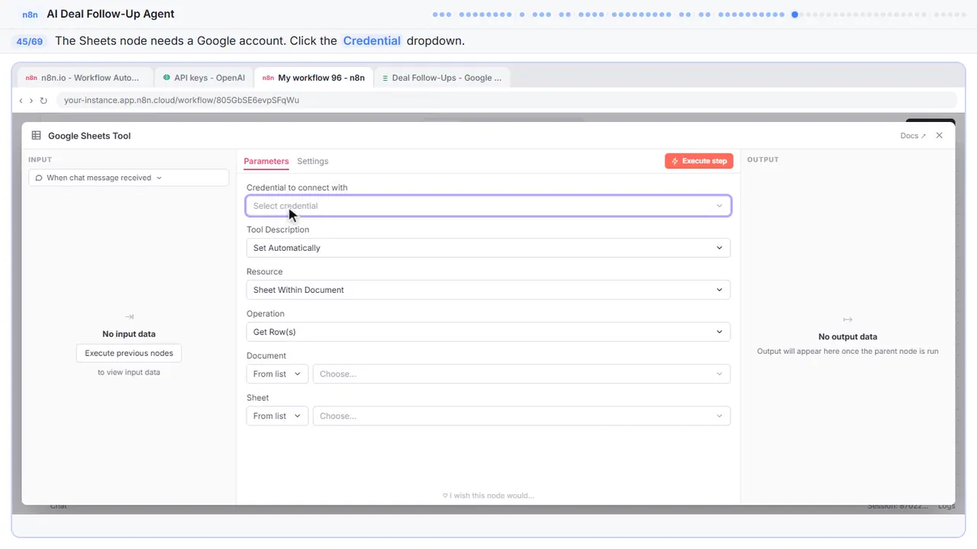Open the Docs link
This screenshot has height=549, width=977.
tap(913, 136)
